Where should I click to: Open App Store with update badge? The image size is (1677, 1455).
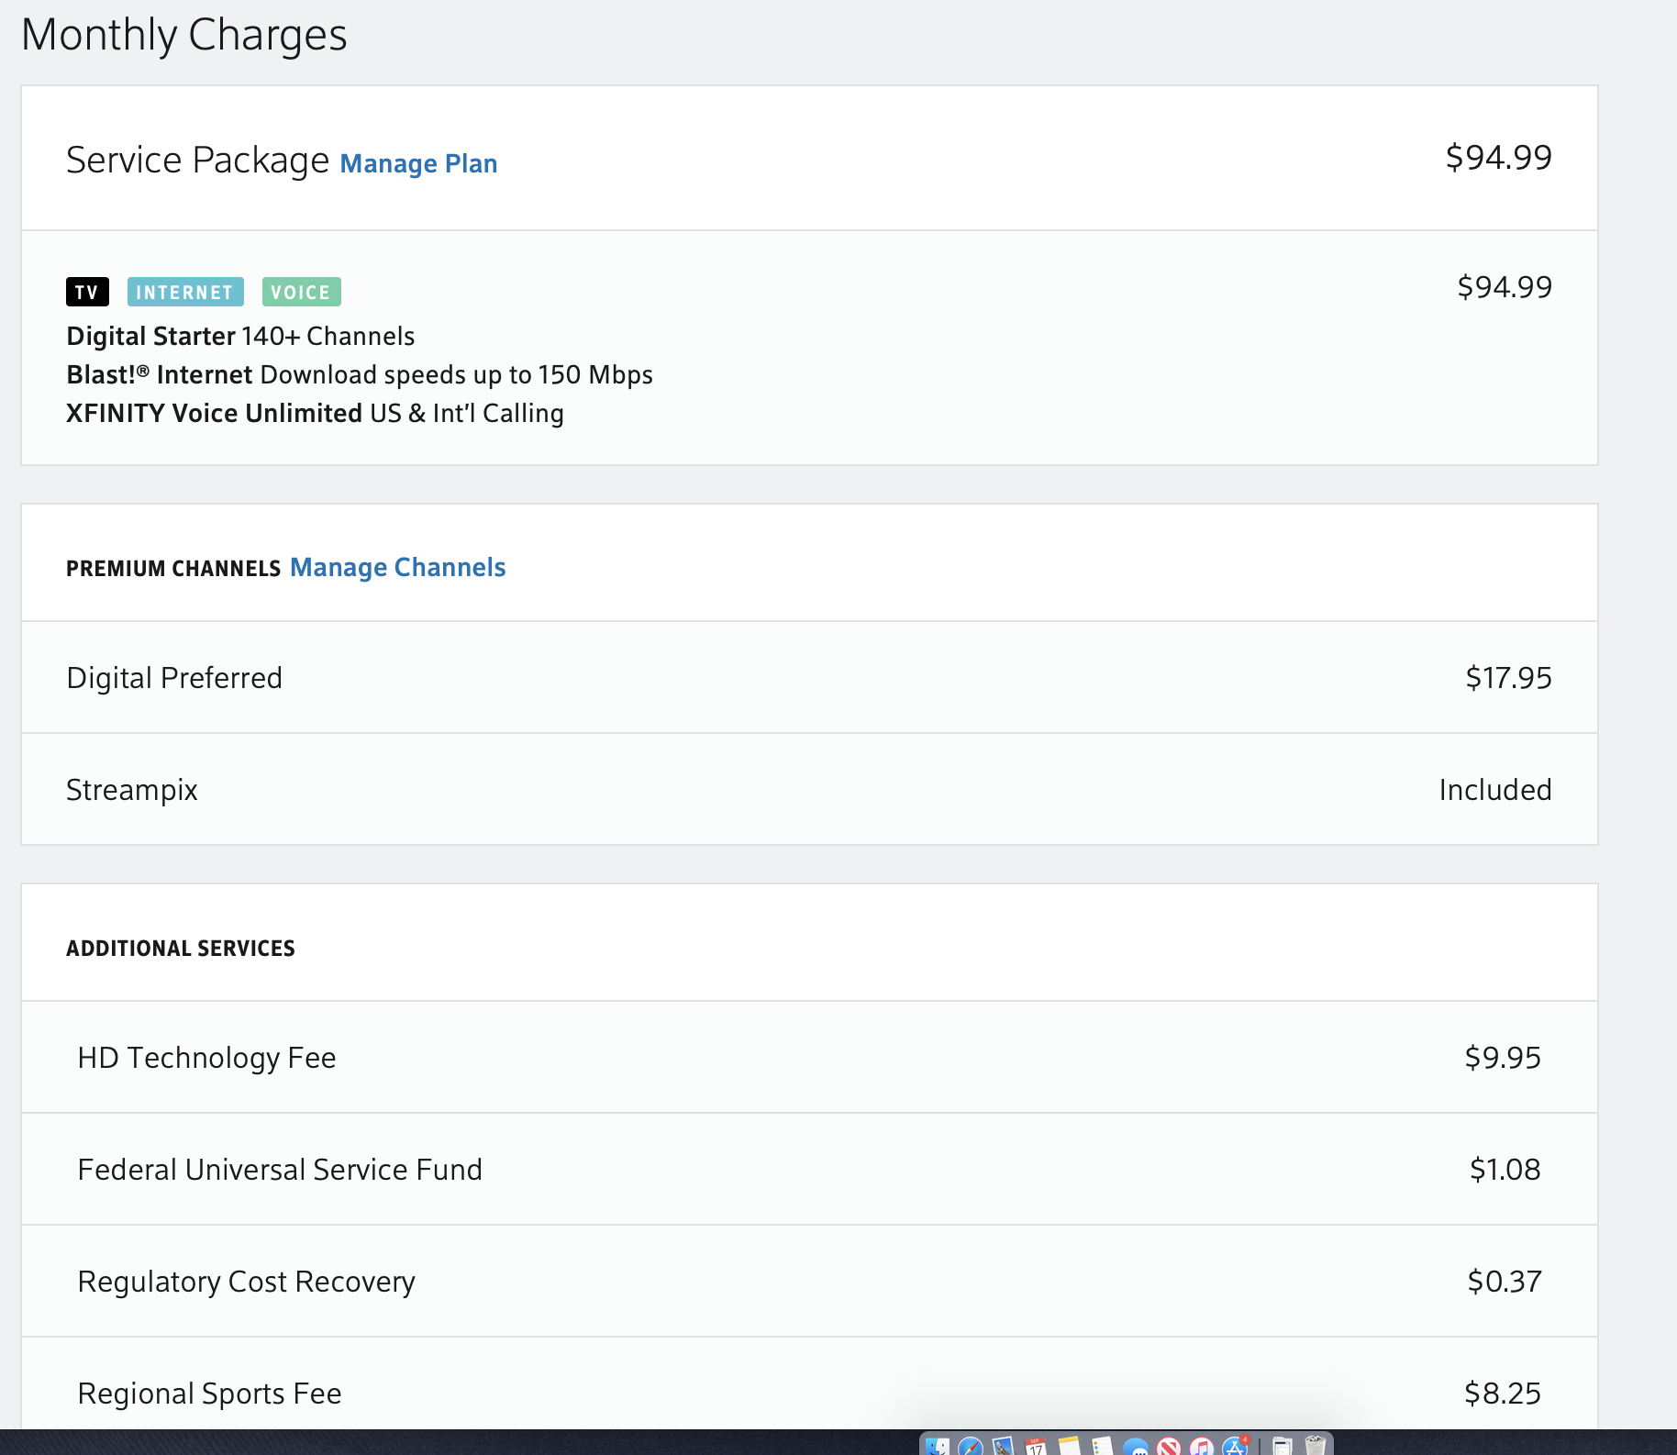[x=1236, y=1446]
